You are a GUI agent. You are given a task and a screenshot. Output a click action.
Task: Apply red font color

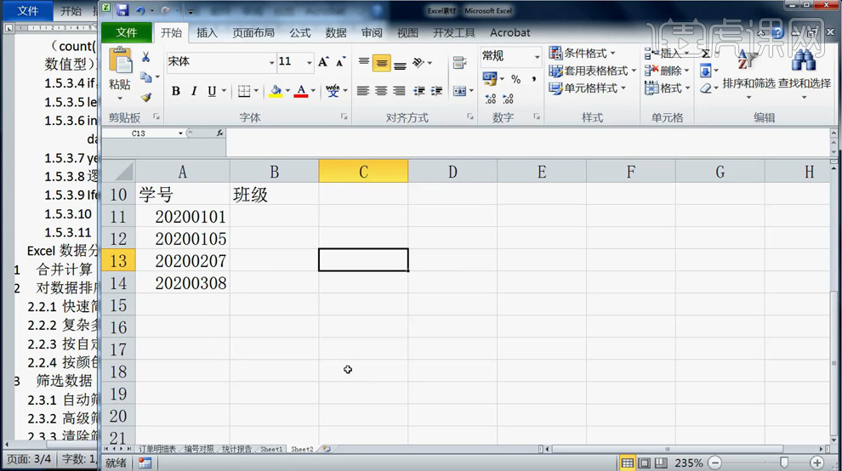(301, 91)
